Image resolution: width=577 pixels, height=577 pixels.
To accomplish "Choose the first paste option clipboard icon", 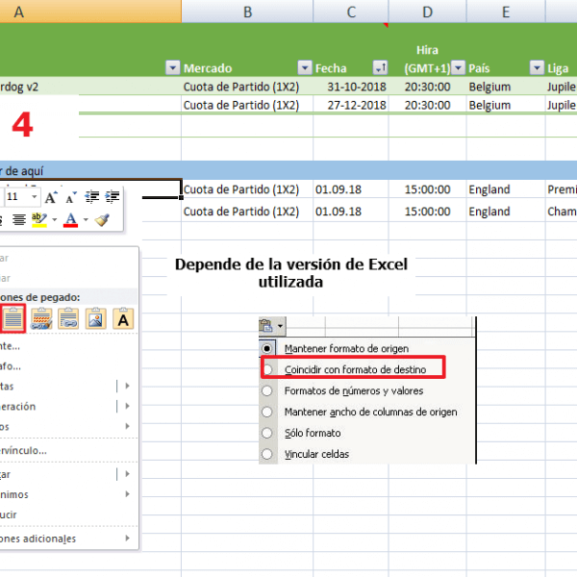I will click(x=13, y=318).
